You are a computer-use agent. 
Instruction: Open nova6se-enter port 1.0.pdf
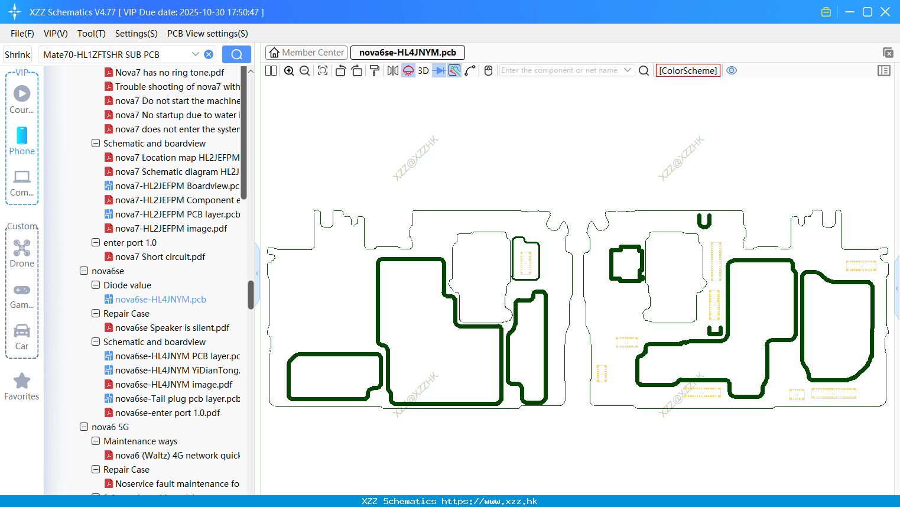[167, 413]
